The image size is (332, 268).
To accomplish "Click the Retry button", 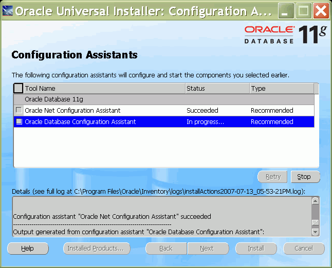I will [x=273, y=177].
